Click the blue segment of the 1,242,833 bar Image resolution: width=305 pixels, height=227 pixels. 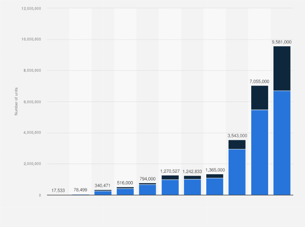[193, 187]
